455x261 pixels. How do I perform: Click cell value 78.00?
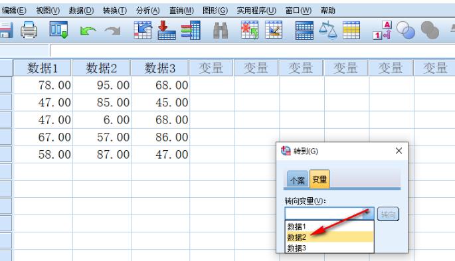click(x=43, y=85)
